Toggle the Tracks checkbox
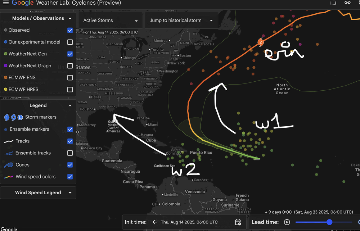Viewport: 360px width, 231px height. click(70, 141)
